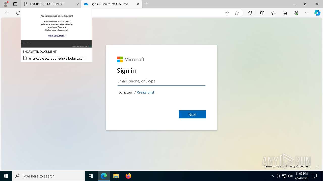Close the Microsoft OneDrive sign in tab

(138, 4)
